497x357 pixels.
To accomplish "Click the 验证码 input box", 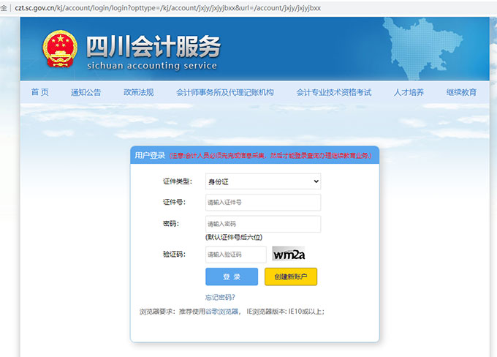I will tap(235, 255).
